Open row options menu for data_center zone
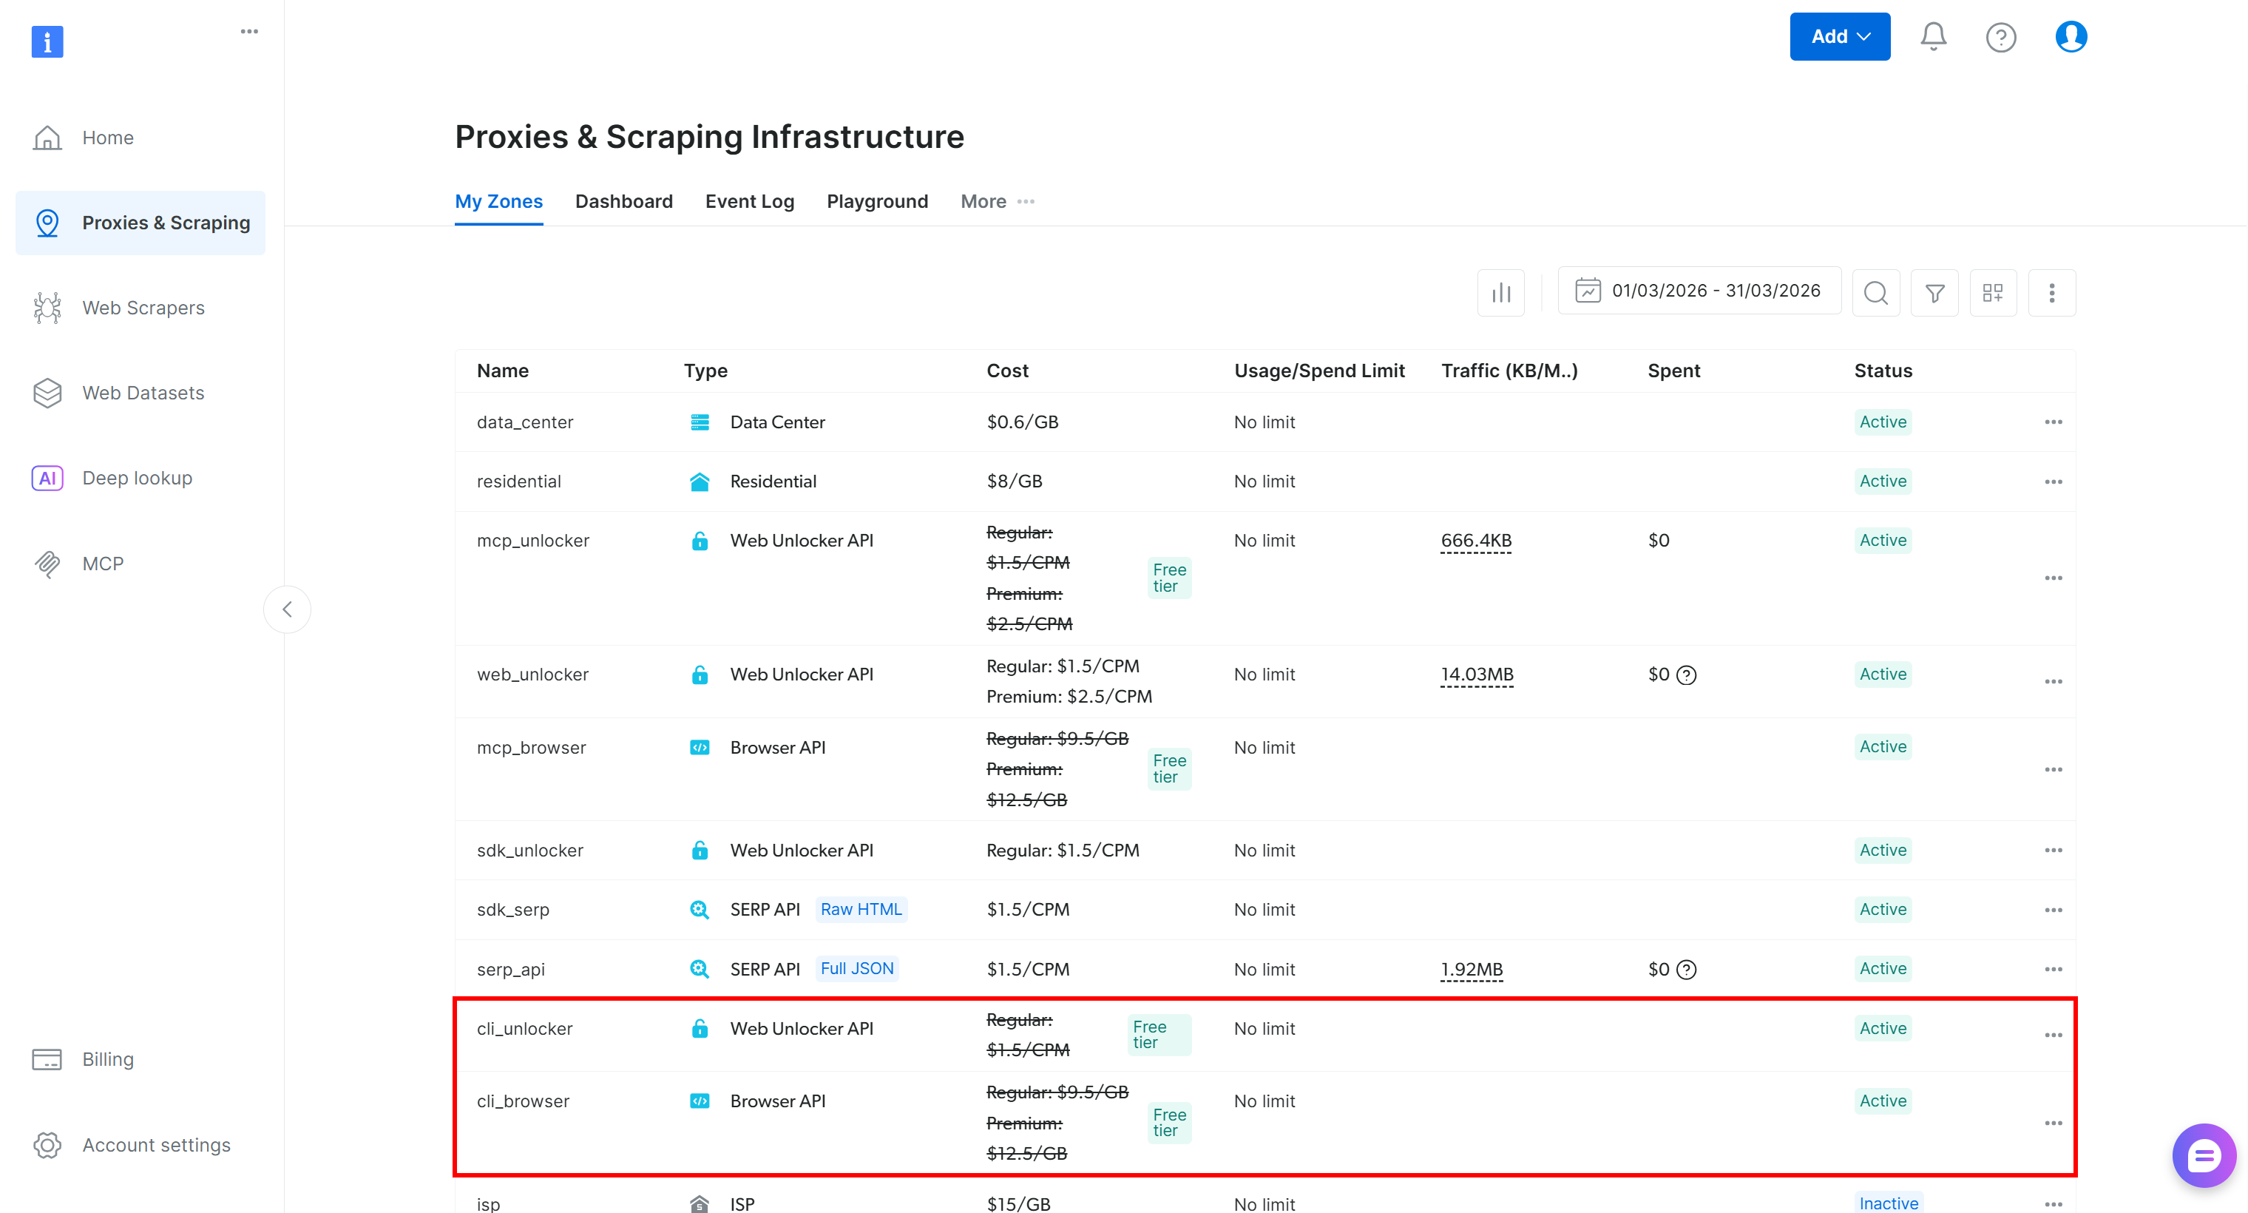Viewport: 2248px width, 1213px height. (2053, 422)
